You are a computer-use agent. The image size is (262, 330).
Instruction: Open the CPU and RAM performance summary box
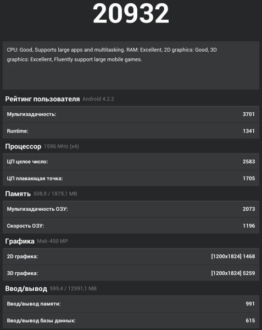(131, 65)
